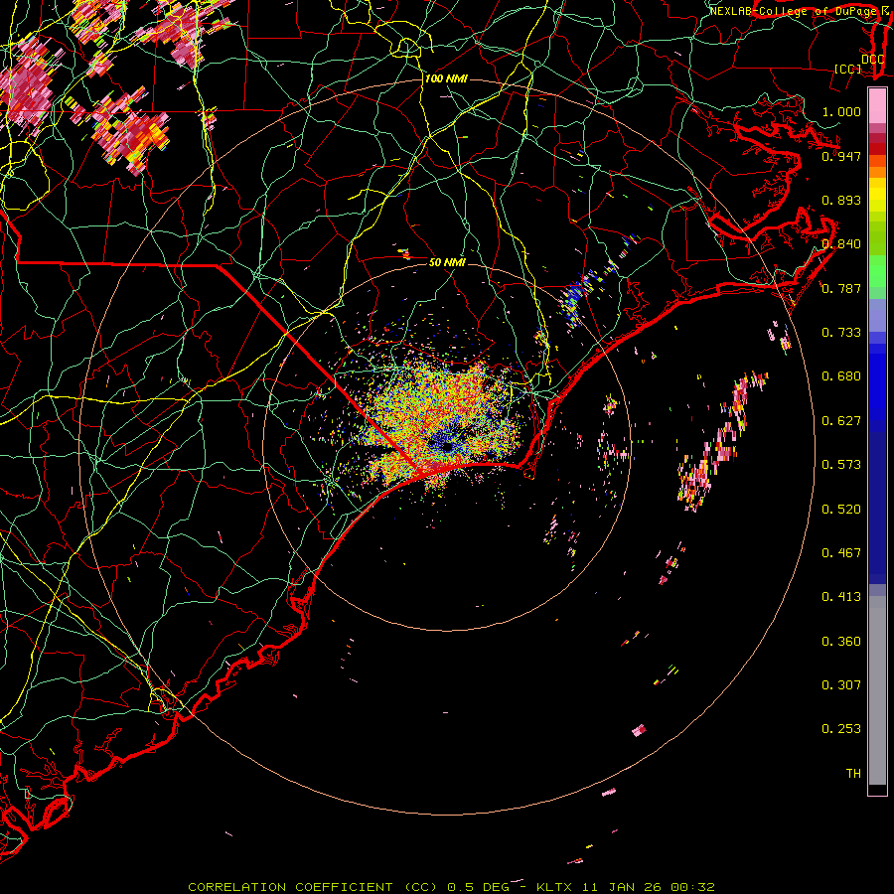Click the 0.360 legend value
This screenshot has width=894, height=894.
tap(841, 642)
